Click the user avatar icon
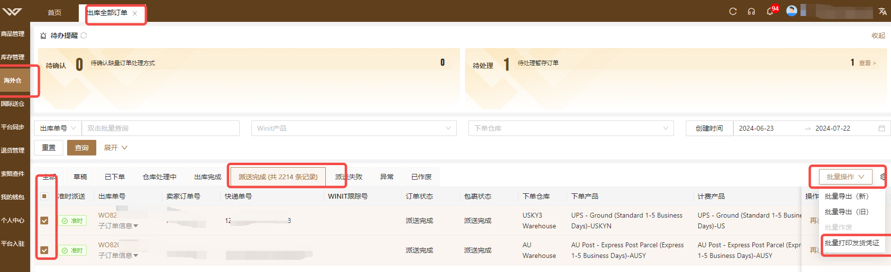The height and width of the screenshot is (272, 891). tap(792, 10)
